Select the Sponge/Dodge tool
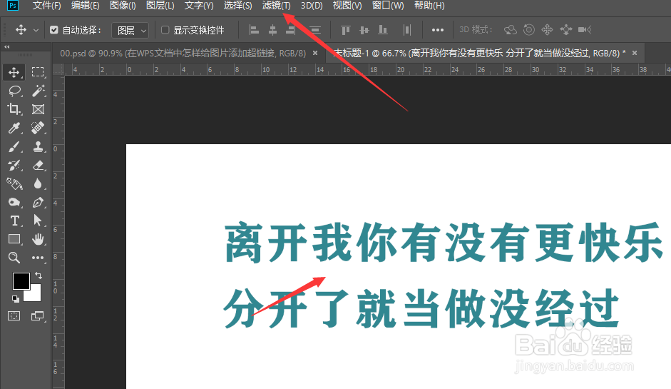 tap(14, 202)
